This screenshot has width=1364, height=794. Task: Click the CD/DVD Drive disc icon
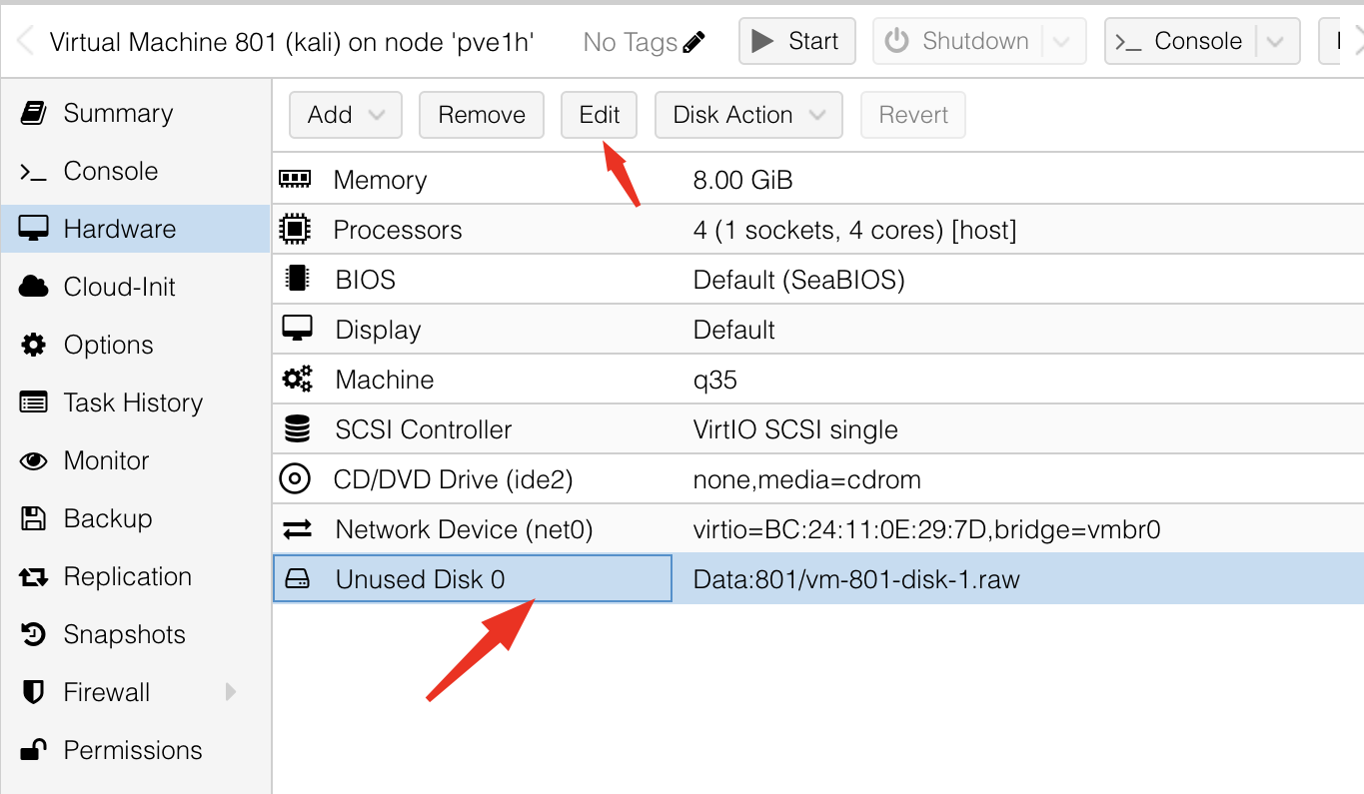click(x=295, y=479)
